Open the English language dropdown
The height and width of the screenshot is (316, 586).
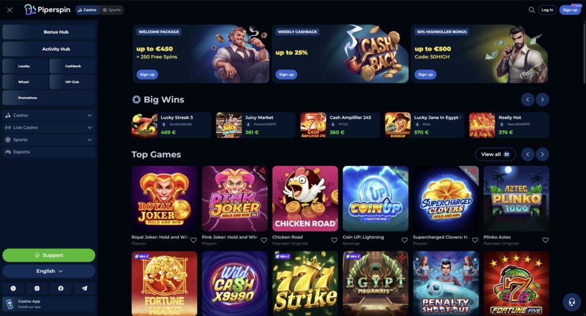click(x=49, y=271)
